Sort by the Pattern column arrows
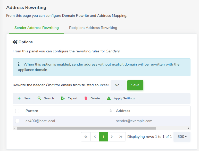Image resolution: width=199 pixels, height=151 pixels. [x=111, y=111]
